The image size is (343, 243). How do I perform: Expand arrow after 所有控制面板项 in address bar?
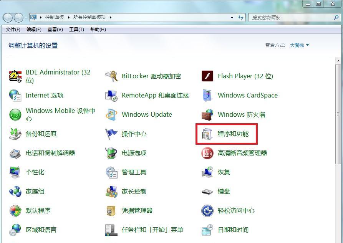click(x=111, y=17)
